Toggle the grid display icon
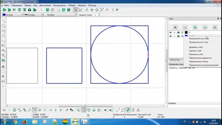 76,10
